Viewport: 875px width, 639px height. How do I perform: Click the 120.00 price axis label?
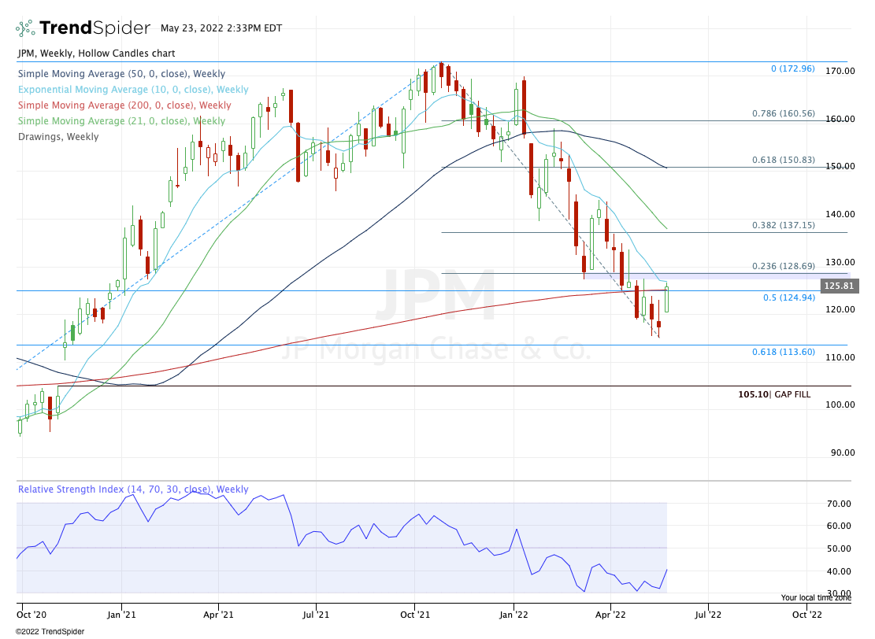click(x=840, y=309)
